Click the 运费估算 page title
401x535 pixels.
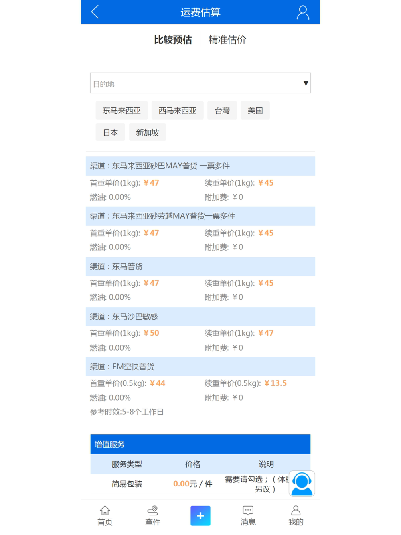click(x=200, y=12)
